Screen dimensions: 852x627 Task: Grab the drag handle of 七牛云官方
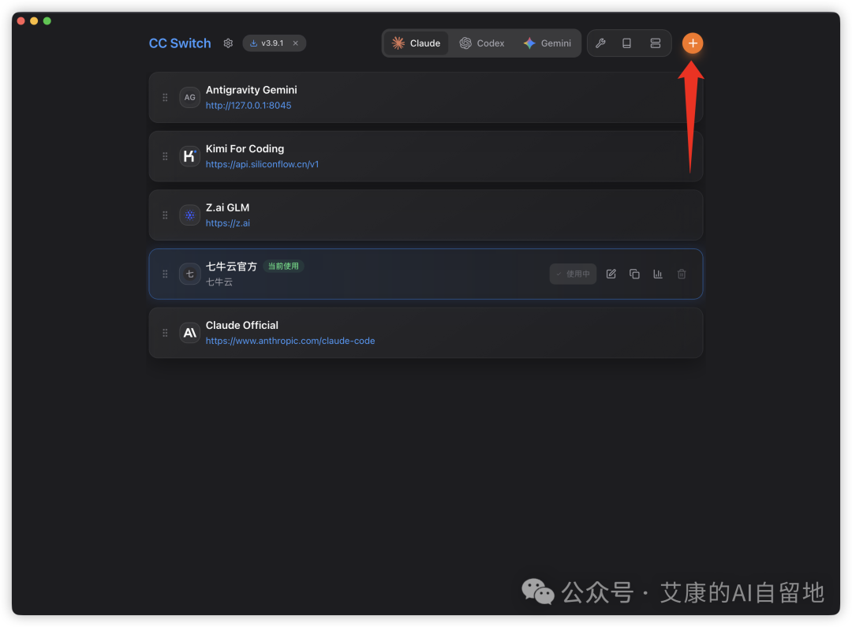tap(165, 274)
